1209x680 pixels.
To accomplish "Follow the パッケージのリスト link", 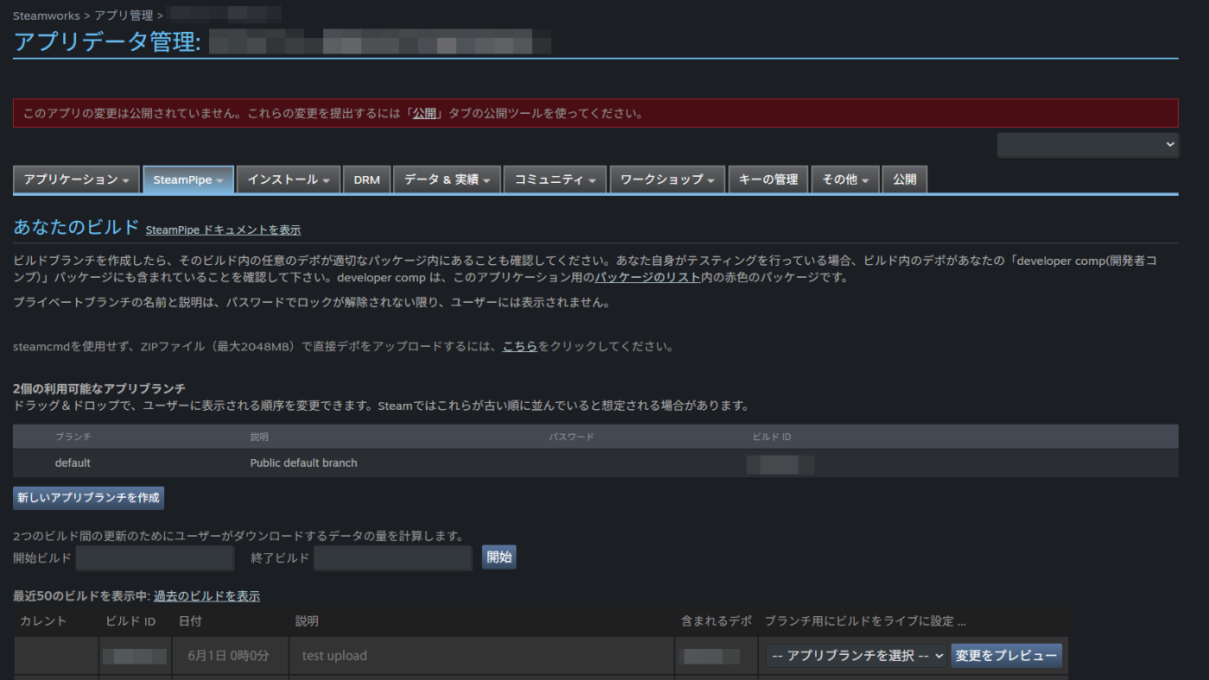I will click(647, 277).
